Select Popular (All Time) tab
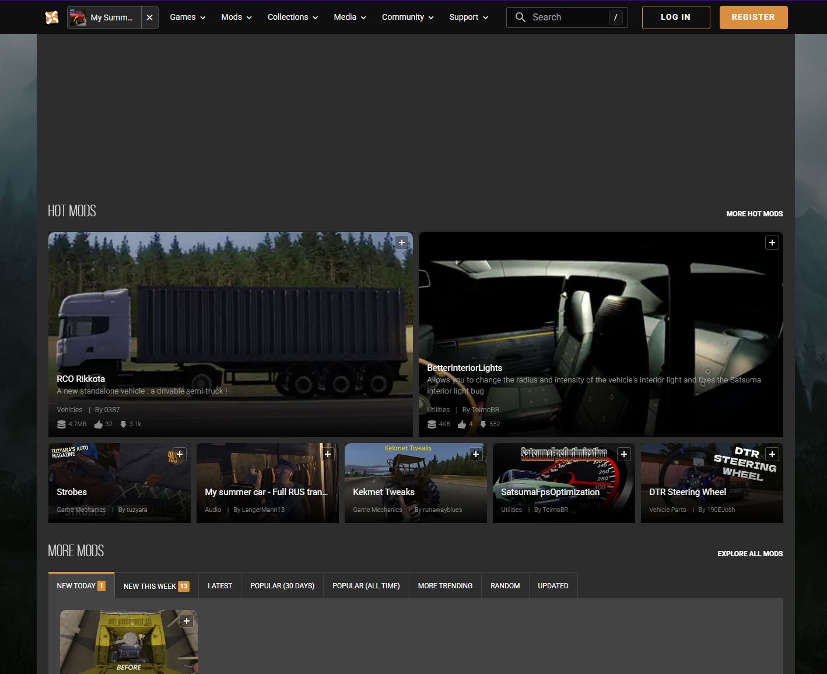The height and width of the screenshot is (674, 827). pos(366,586)
